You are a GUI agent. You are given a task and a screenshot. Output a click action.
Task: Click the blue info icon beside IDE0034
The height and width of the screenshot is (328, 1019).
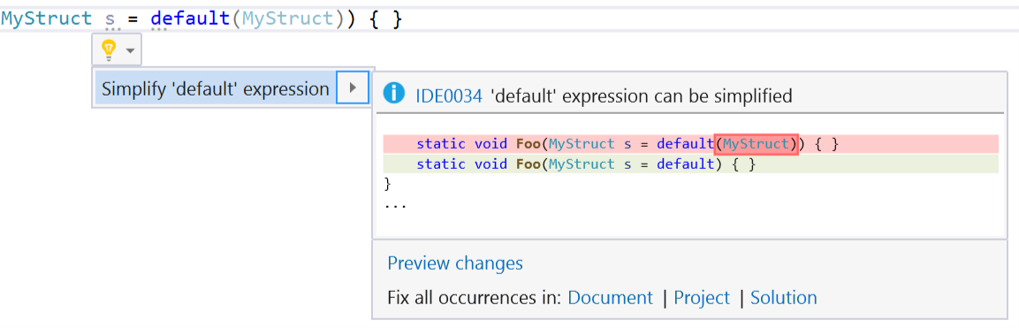pyautogui.click(x=394, y=95)
